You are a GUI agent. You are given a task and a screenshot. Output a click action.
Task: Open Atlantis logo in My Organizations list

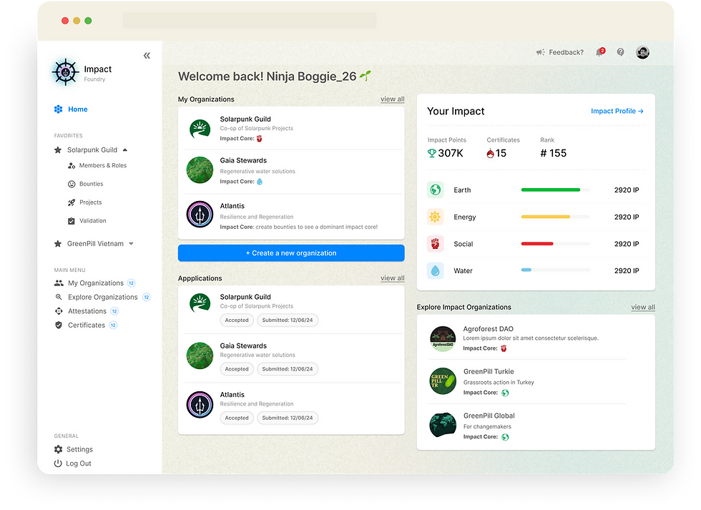click(200, 214)
